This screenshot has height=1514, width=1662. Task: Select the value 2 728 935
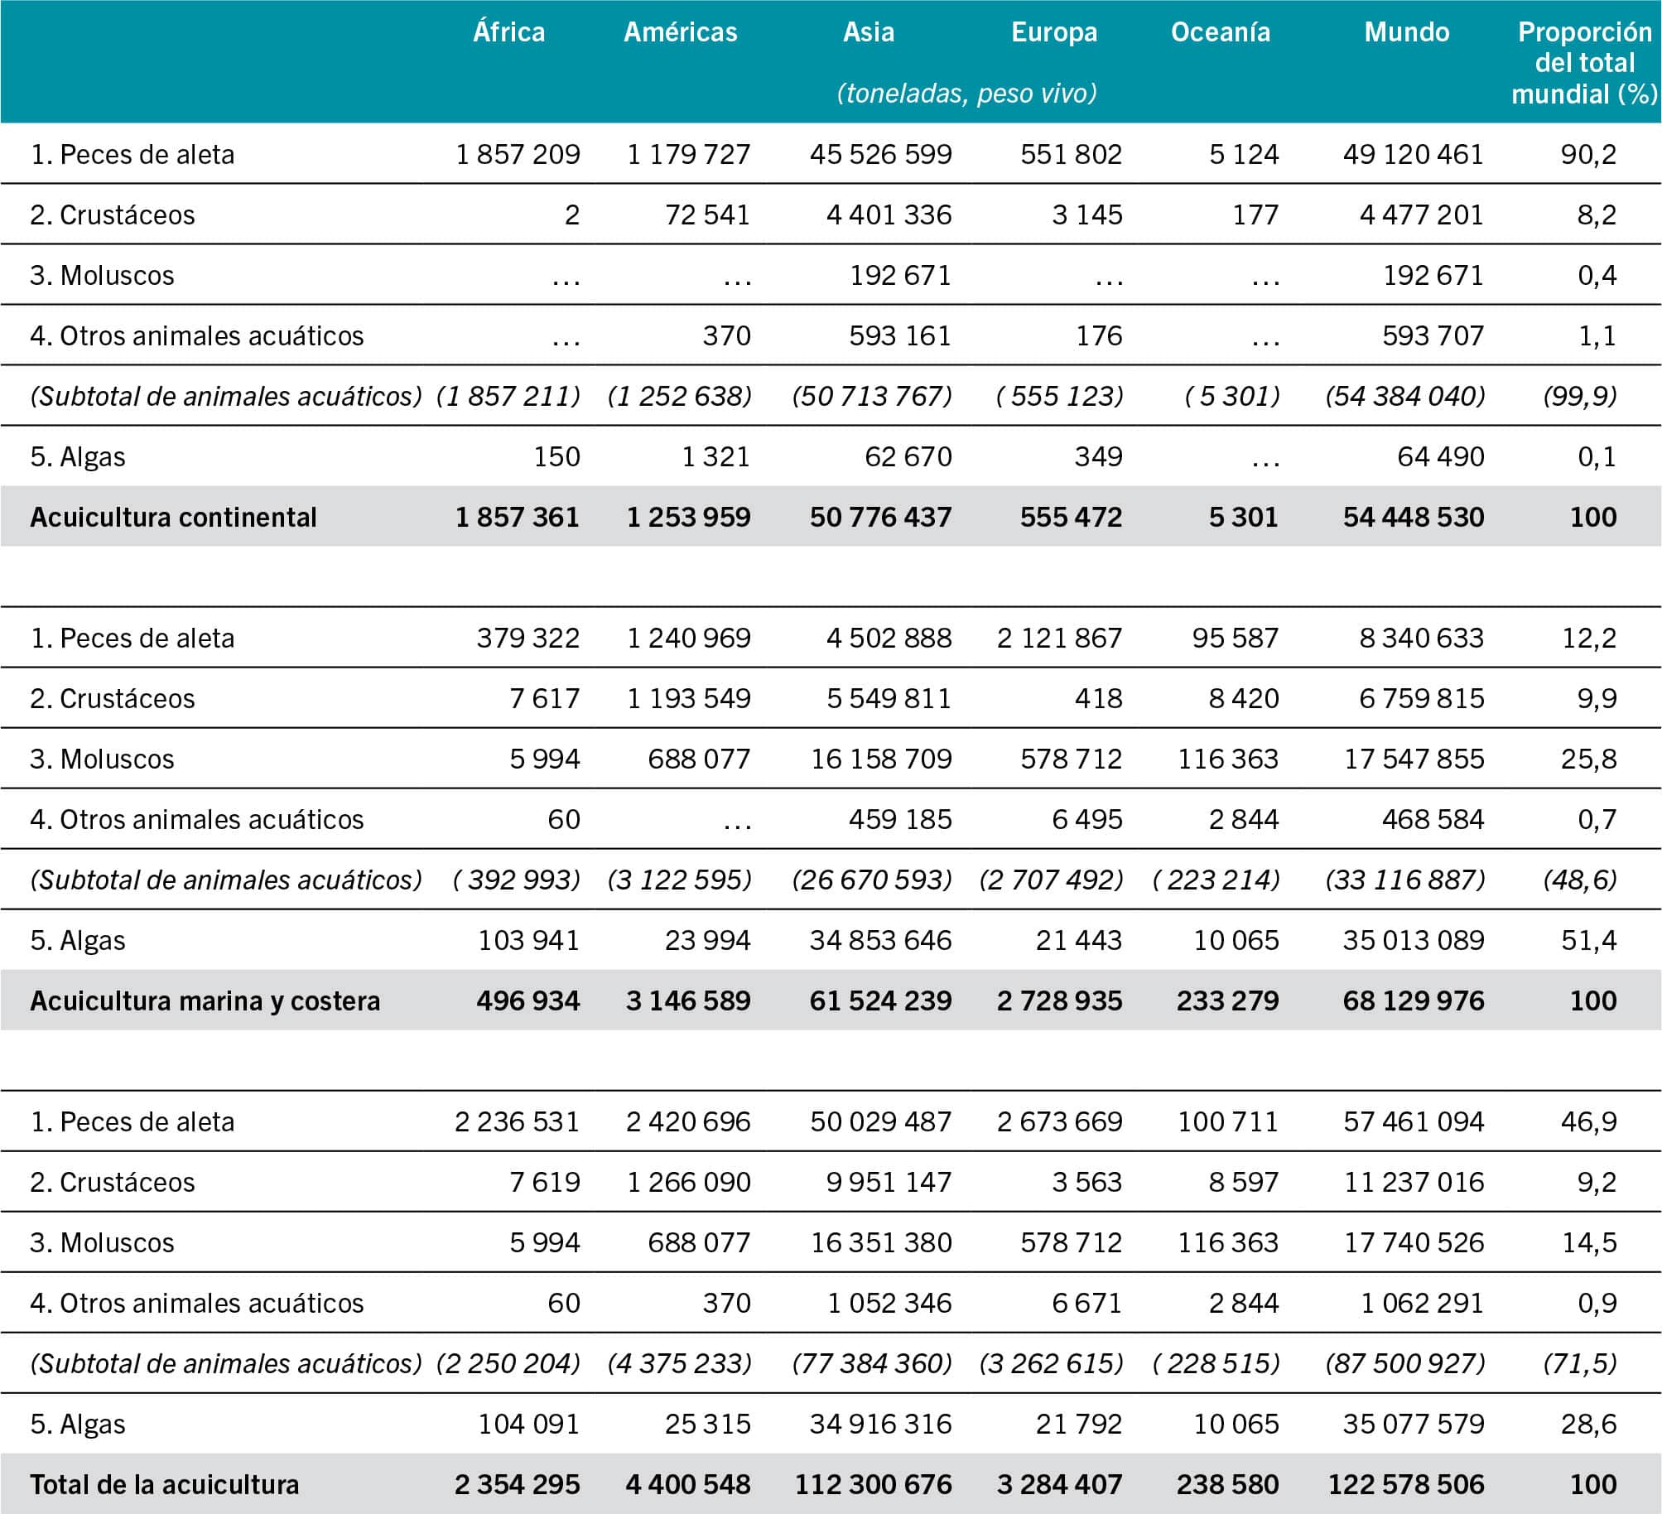tap(1059, 1000)
